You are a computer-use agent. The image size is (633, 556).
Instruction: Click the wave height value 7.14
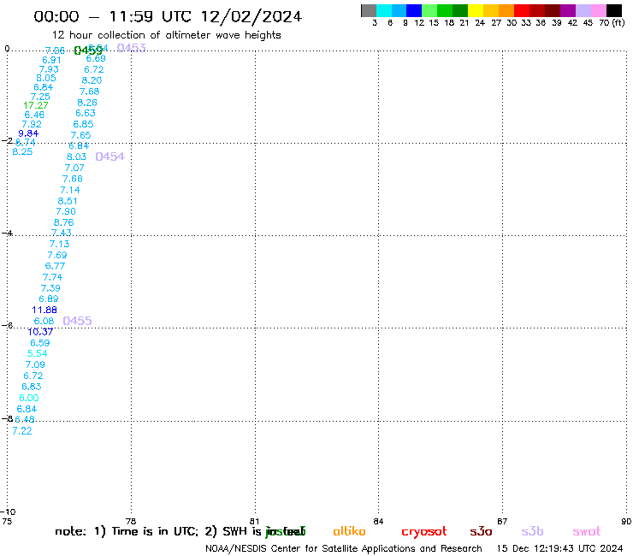[x=70, y=190]
